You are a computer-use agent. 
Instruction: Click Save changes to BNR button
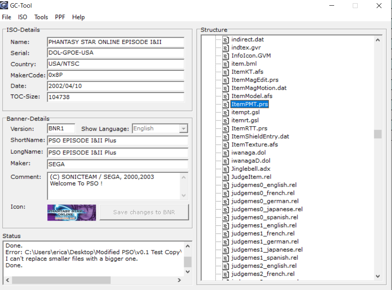pos(144,212)
